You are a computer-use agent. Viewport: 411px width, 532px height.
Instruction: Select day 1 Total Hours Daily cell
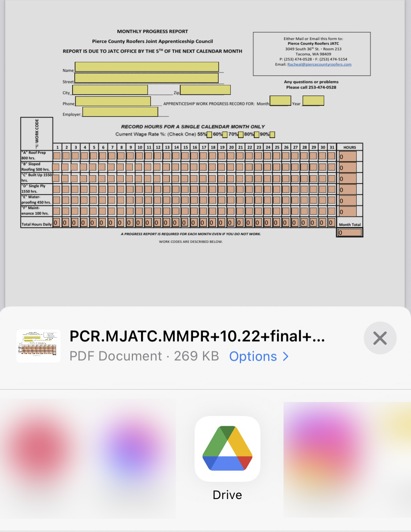56,222
